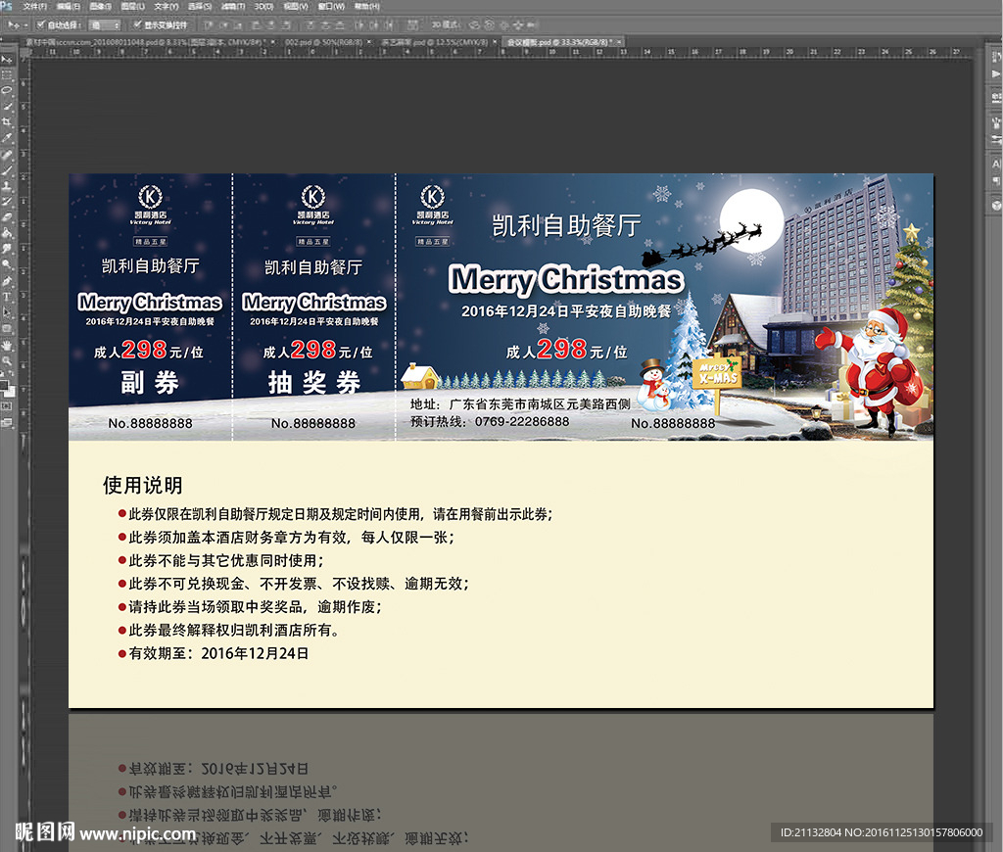Select the Paint Bucket tool
This screenshot has height=852, width=1003.
point(7,233)
